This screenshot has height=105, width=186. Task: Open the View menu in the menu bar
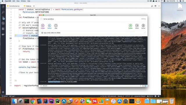coord(18,1)
